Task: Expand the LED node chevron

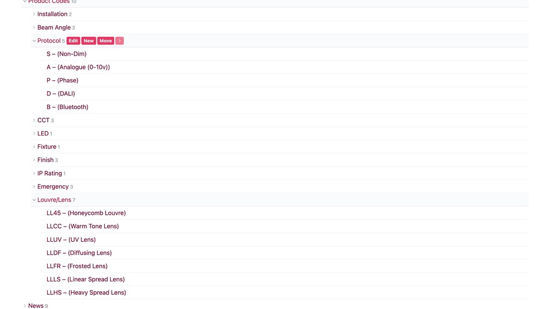Action: (34, 133)
